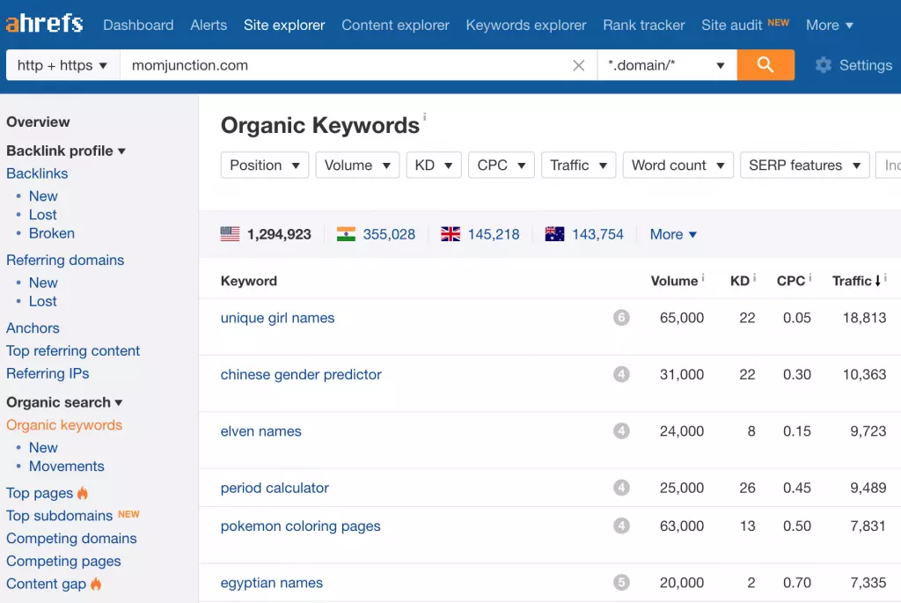Open Rank tracker tab
This screenshot has width=901, height=603.
point(644,26)
